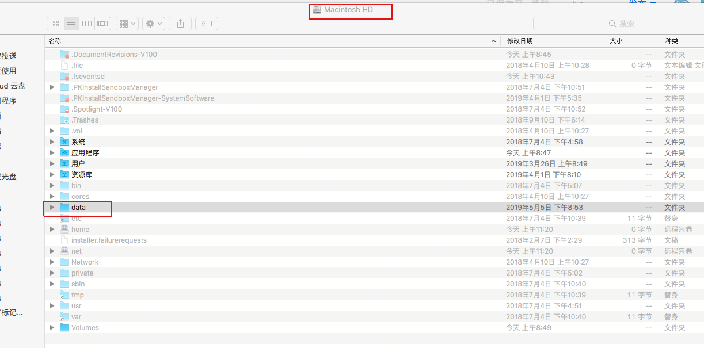Select the .Trashes folder icon
Viewport: 704px width, 348px height.
click(64, 120)
